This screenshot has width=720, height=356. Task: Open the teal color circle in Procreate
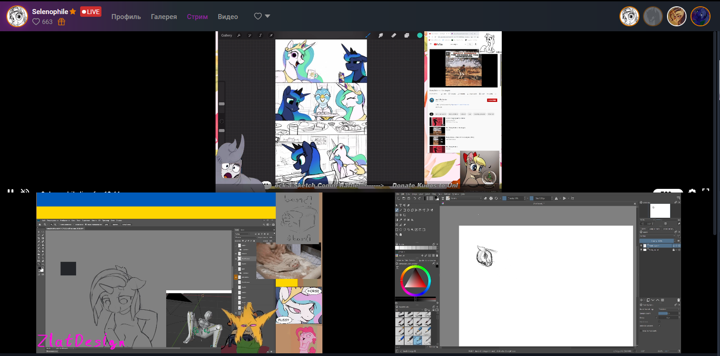point(420,35)
